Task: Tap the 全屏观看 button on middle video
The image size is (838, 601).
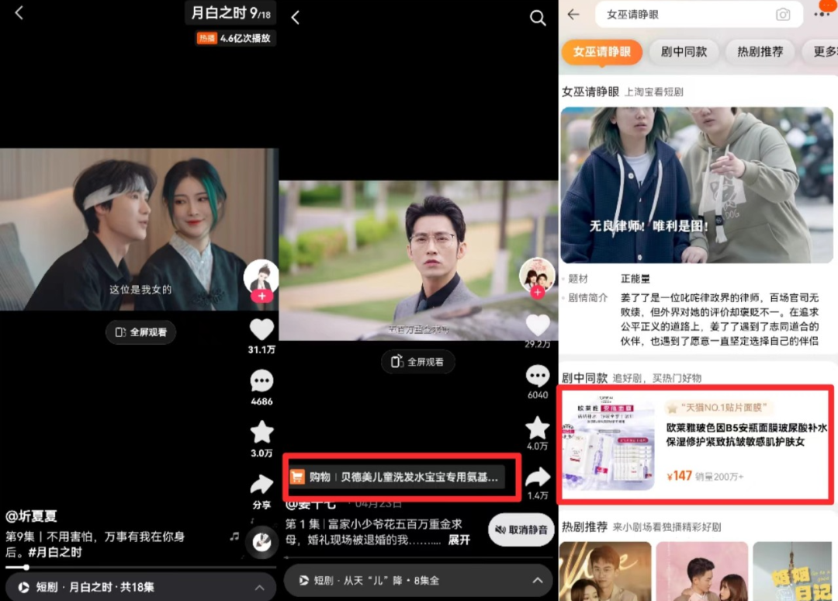Action: click(418, 362)
